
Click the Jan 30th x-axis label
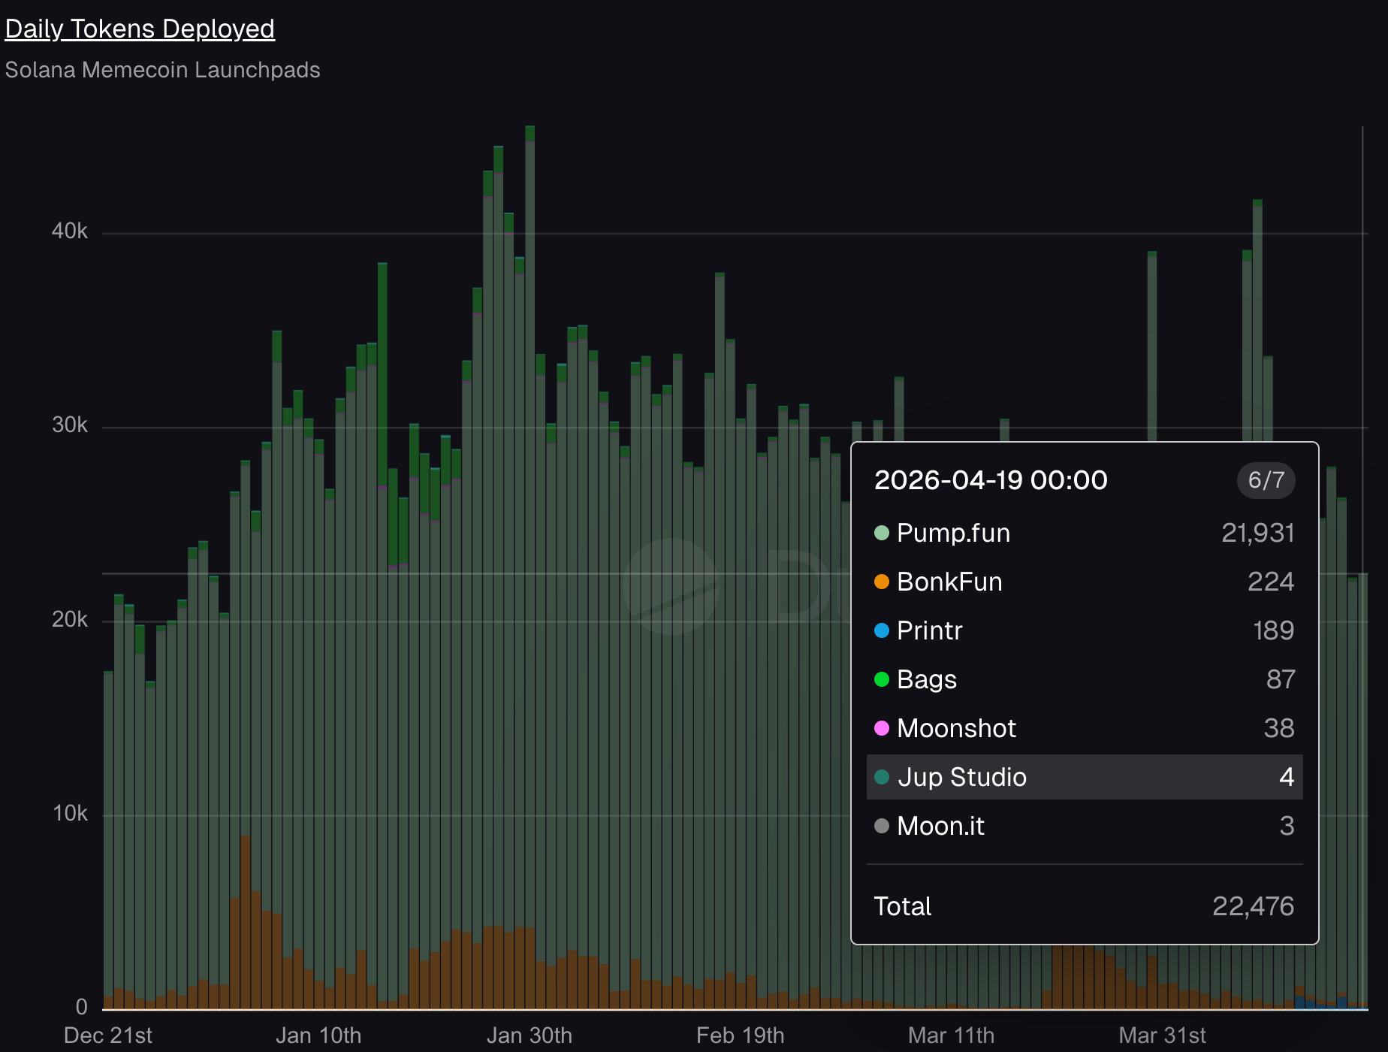(x=530, y=1035)
